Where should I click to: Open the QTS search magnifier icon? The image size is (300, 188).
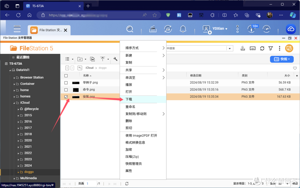point(129,29)
